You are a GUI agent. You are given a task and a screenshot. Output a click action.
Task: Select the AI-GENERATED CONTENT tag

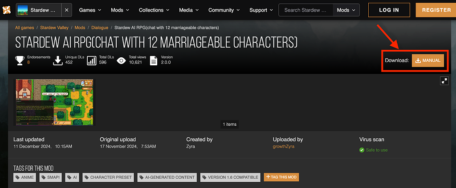pos(167,177)
